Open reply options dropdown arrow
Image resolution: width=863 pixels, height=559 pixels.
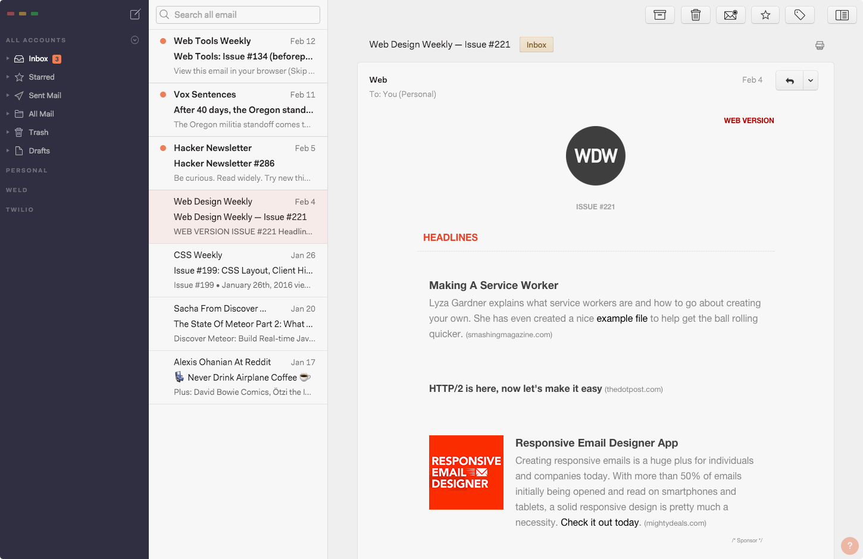(x=811, y=80)
